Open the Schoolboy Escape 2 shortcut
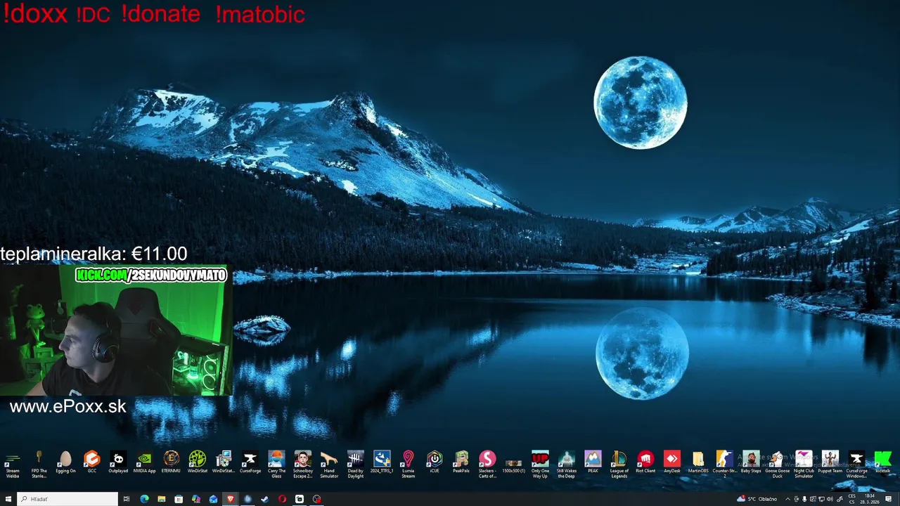Viewport: 900px width, 506px height. 303,465
